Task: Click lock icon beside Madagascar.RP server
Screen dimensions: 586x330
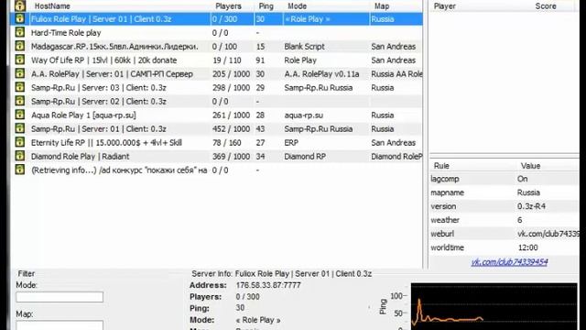Action: pos(20,47)
